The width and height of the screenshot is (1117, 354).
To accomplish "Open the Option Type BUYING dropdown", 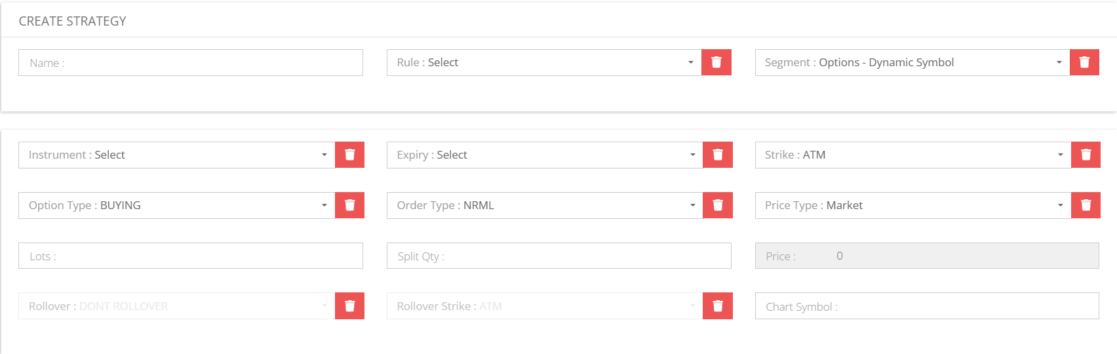I will [177, 205].
